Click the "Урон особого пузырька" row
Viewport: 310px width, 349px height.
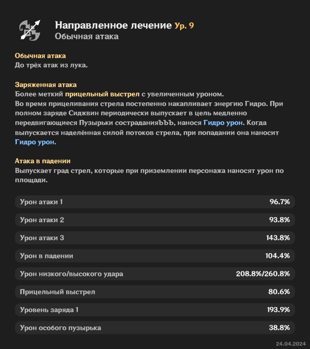(x=155, y=328)
